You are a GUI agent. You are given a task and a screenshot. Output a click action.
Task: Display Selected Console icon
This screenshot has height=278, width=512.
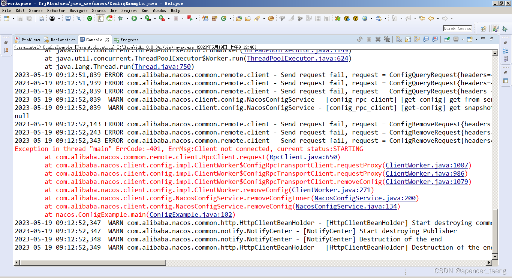click(455, 39)
